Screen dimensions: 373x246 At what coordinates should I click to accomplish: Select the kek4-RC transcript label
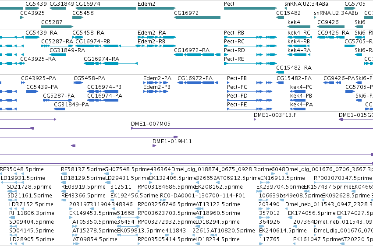pos(299,32)
